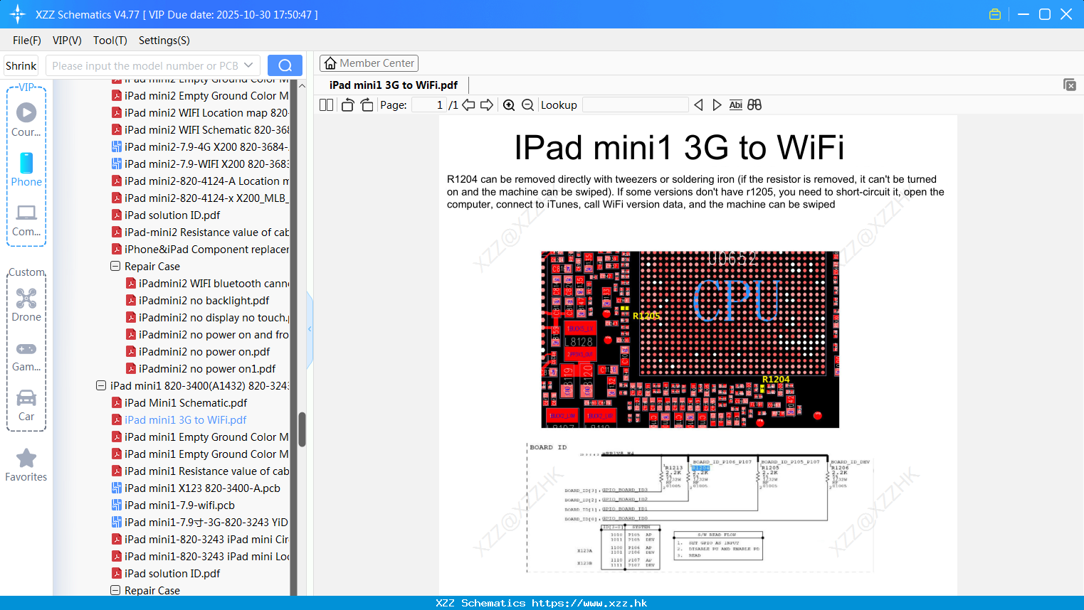Open iPad mini2-7.9-4G X200 820-3684 file
Viewport: 1084px width, 610px height.
[200, 147]
